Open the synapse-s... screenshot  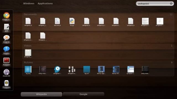[131, 70]
